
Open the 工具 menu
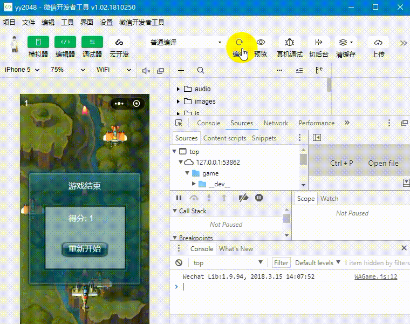click(x=67, y=23)
